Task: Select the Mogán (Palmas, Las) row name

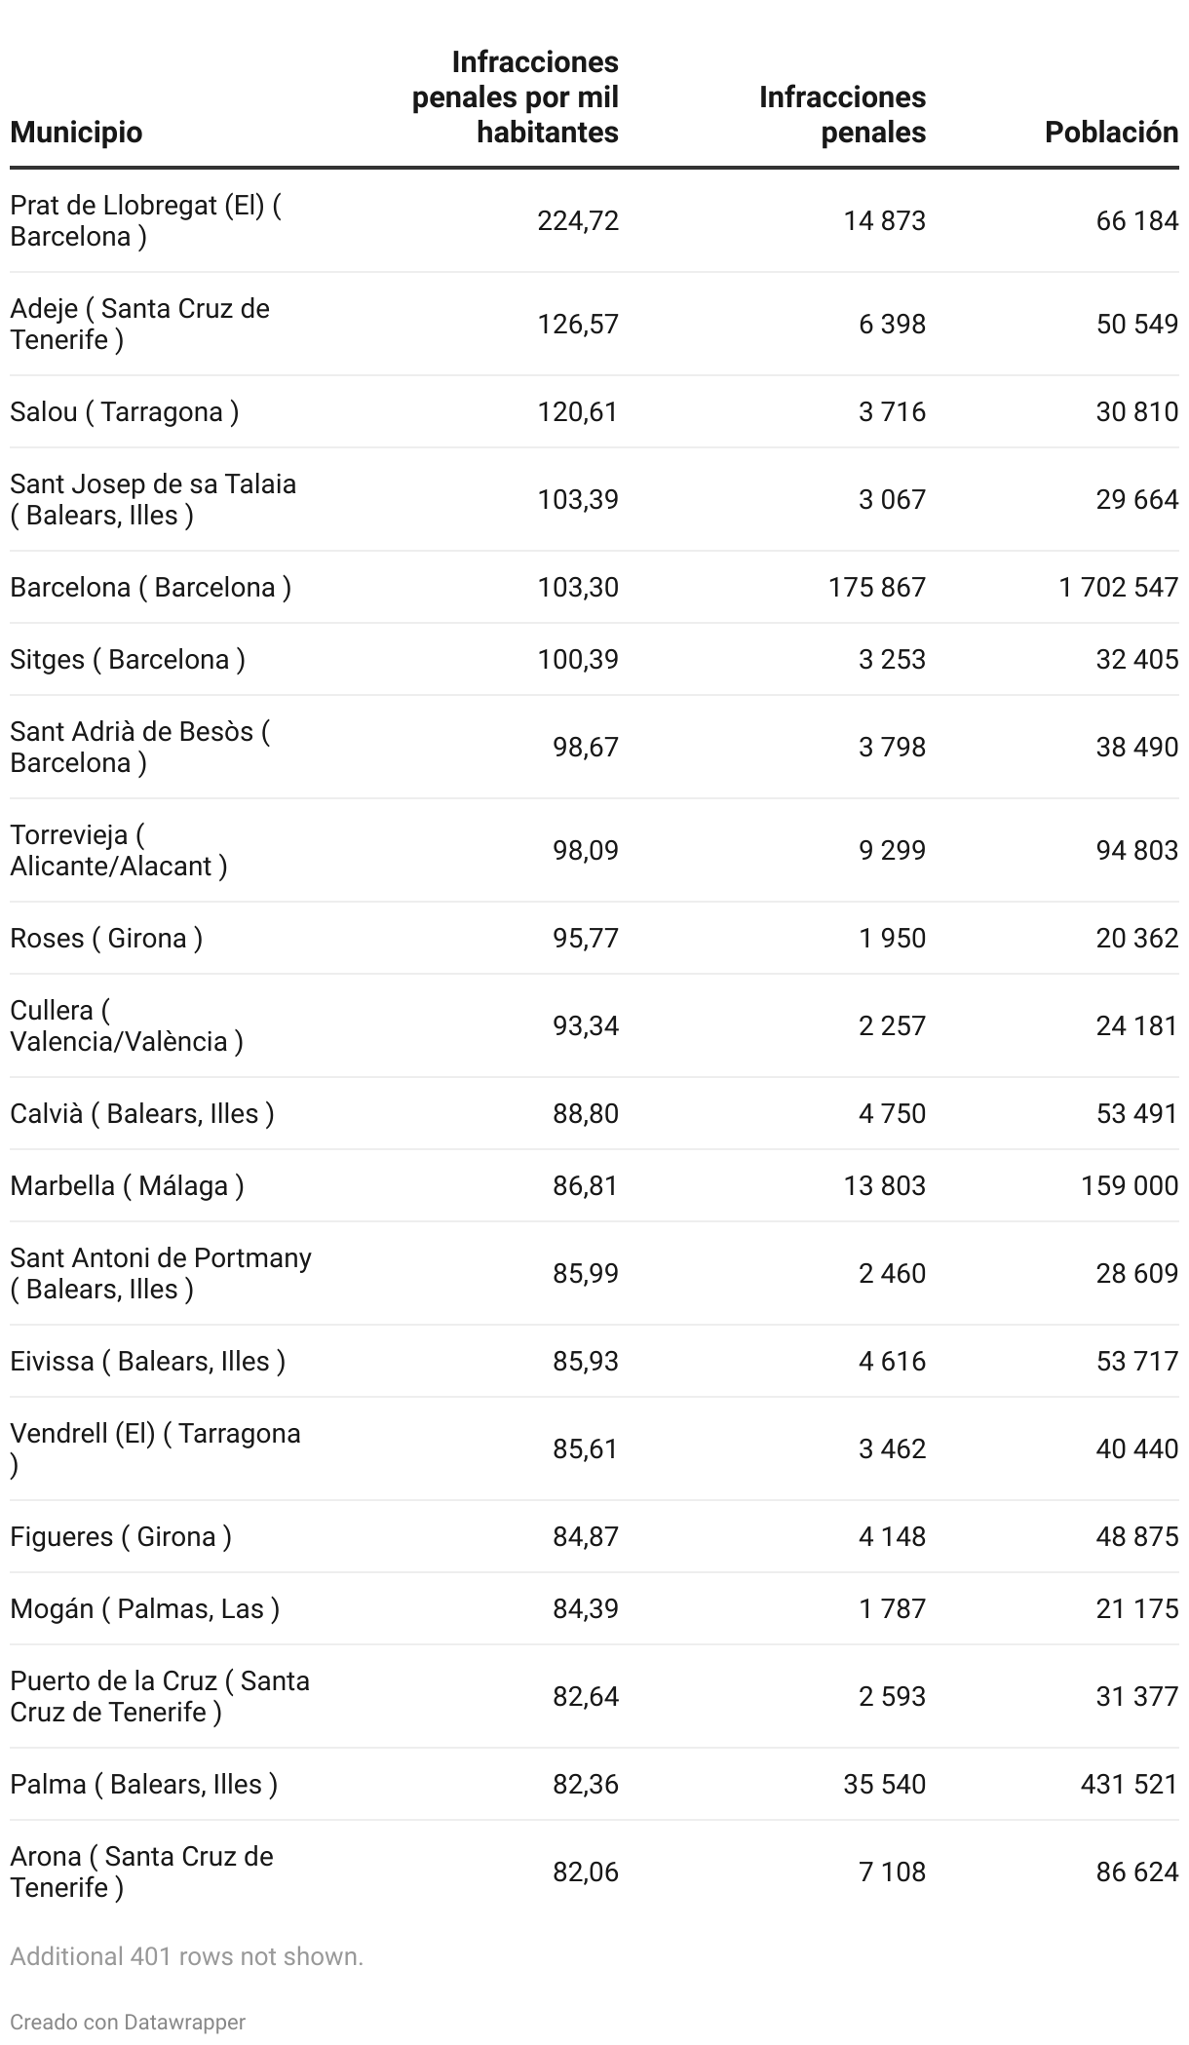Action: point(144,1609)
